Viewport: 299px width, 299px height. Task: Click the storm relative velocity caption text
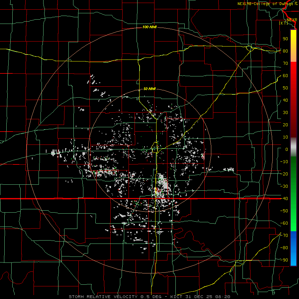149,297
